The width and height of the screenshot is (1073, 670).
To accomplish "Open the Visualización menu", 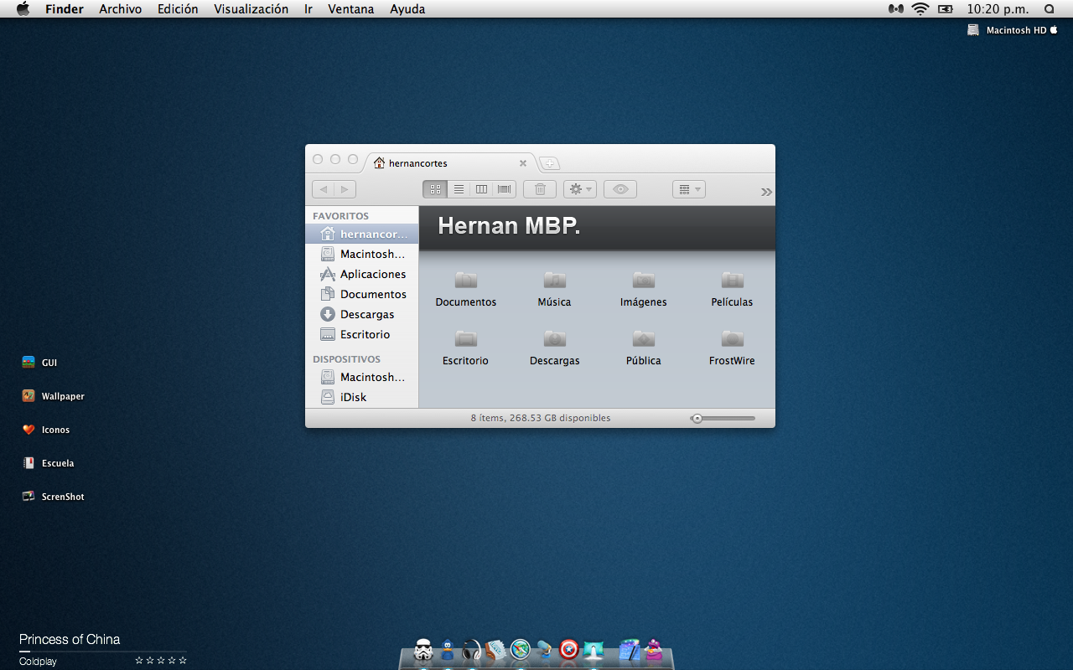I will coord(251,9).
